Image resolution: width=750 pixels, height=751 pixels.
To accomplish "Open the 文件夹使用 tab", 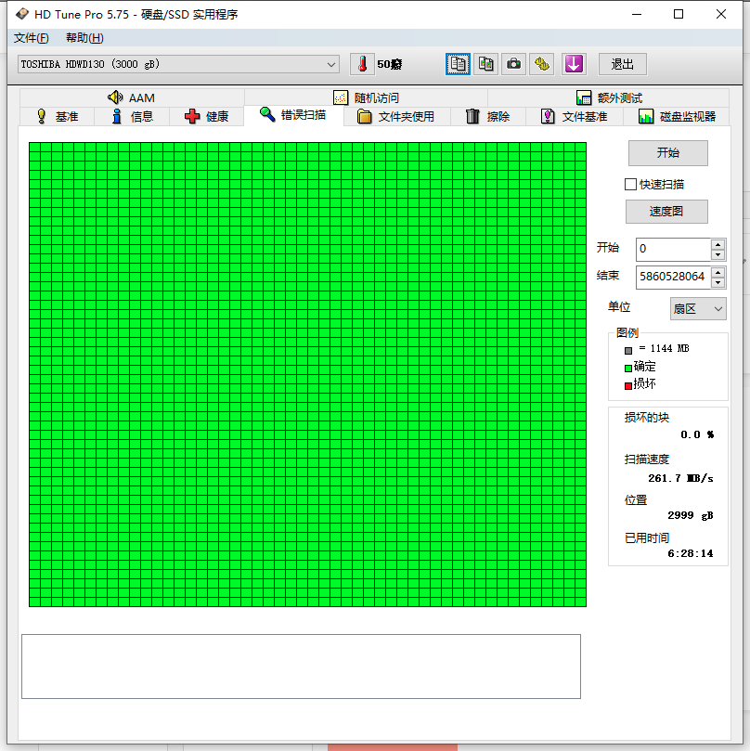I will pos(396,116).
